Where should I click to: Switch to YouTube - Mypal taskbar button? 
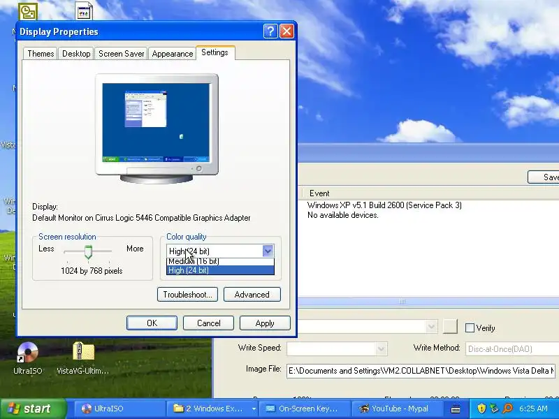[x=397, y=409]
